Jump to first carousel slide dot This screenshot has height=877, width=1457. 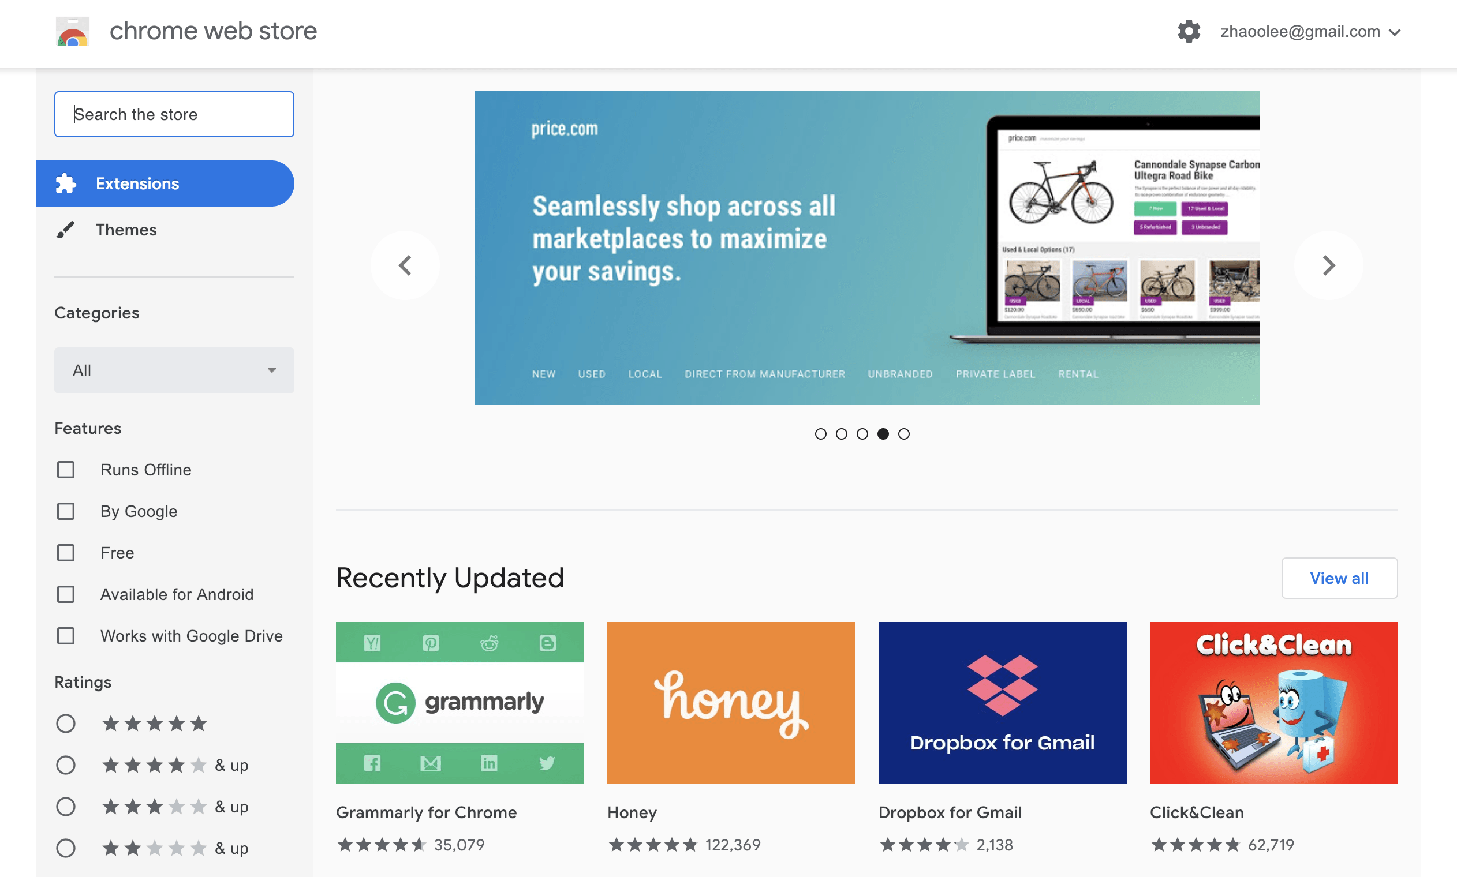tap(820, 434)
